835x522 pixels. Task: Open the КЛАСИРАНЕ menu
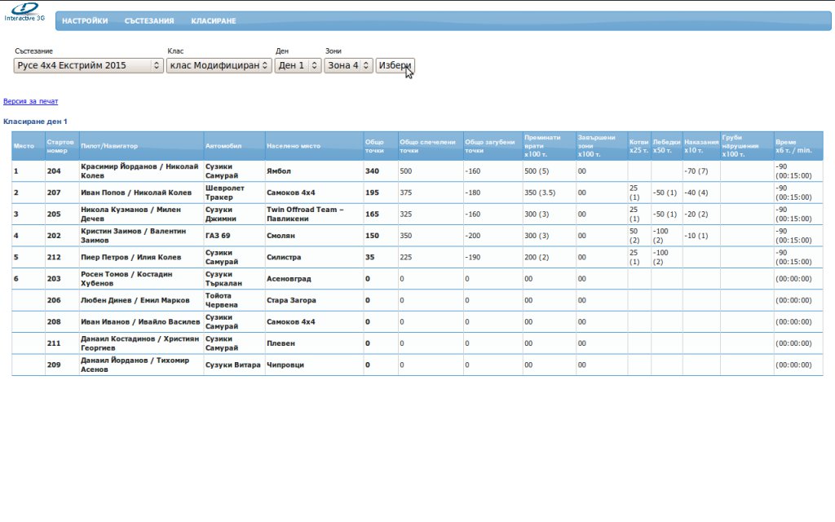point(214,21)
